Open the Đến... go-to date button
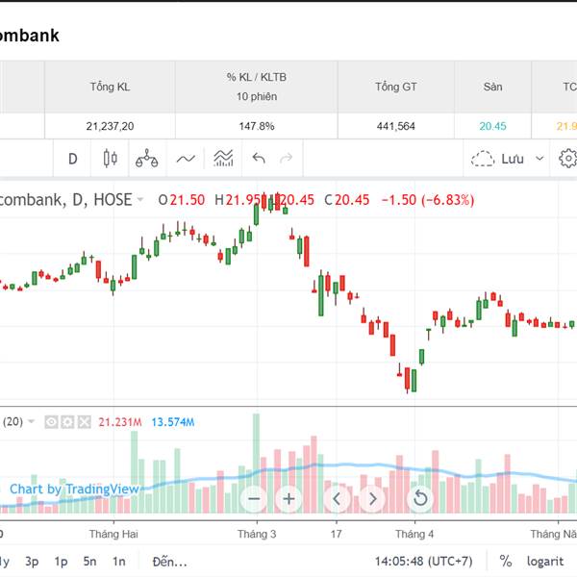 point(169,562)
